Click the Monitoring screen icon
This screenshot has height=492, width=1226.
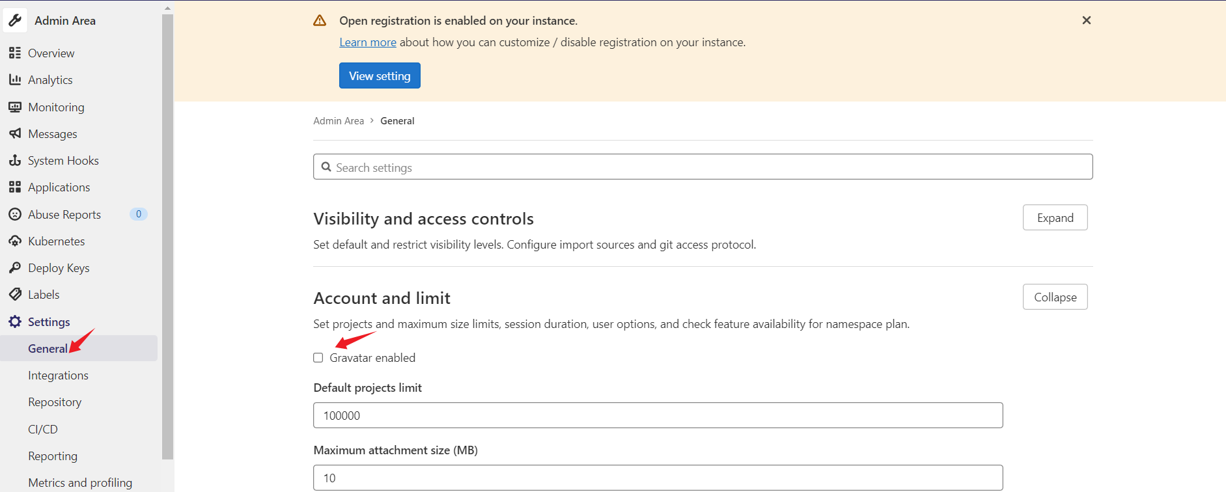(x=15, y=107)
